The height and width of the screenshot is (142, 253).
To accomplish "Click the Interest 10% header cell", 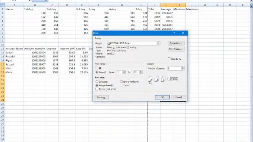I will tap(67, 49).
